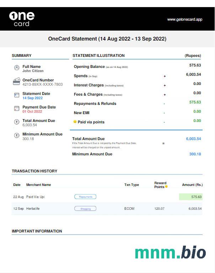Click the Reward Points yellow coin icon
215x273 pixels.
[x=166, y=187]
